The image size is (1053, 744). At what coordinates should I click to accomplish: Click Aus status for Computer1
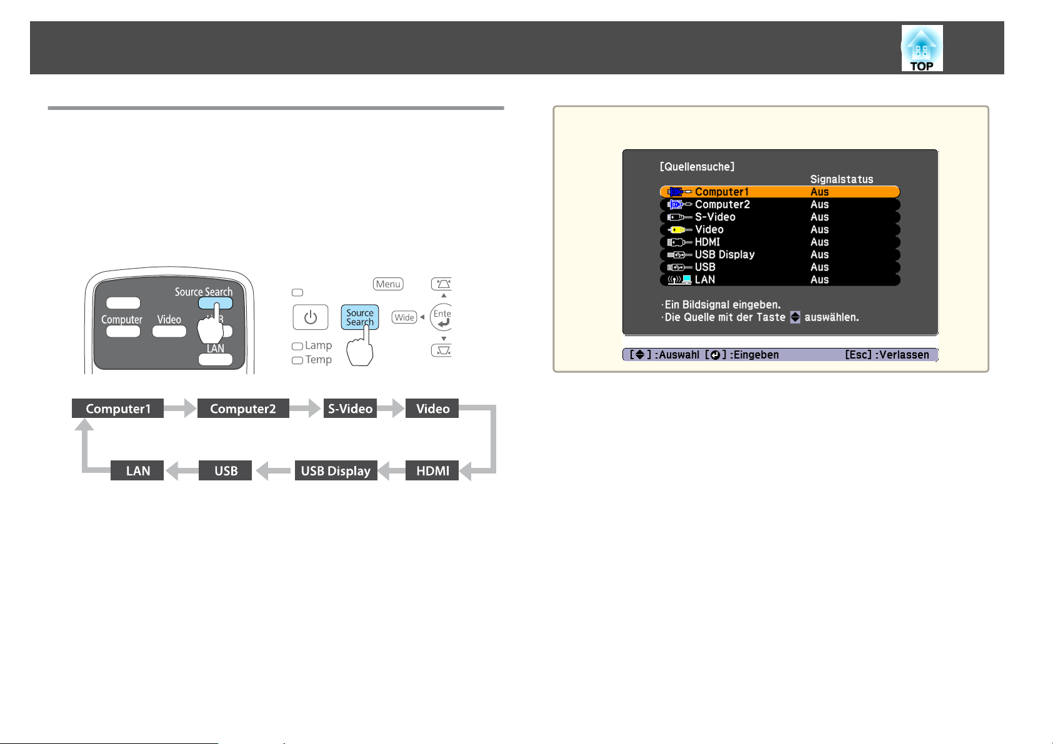819,192
